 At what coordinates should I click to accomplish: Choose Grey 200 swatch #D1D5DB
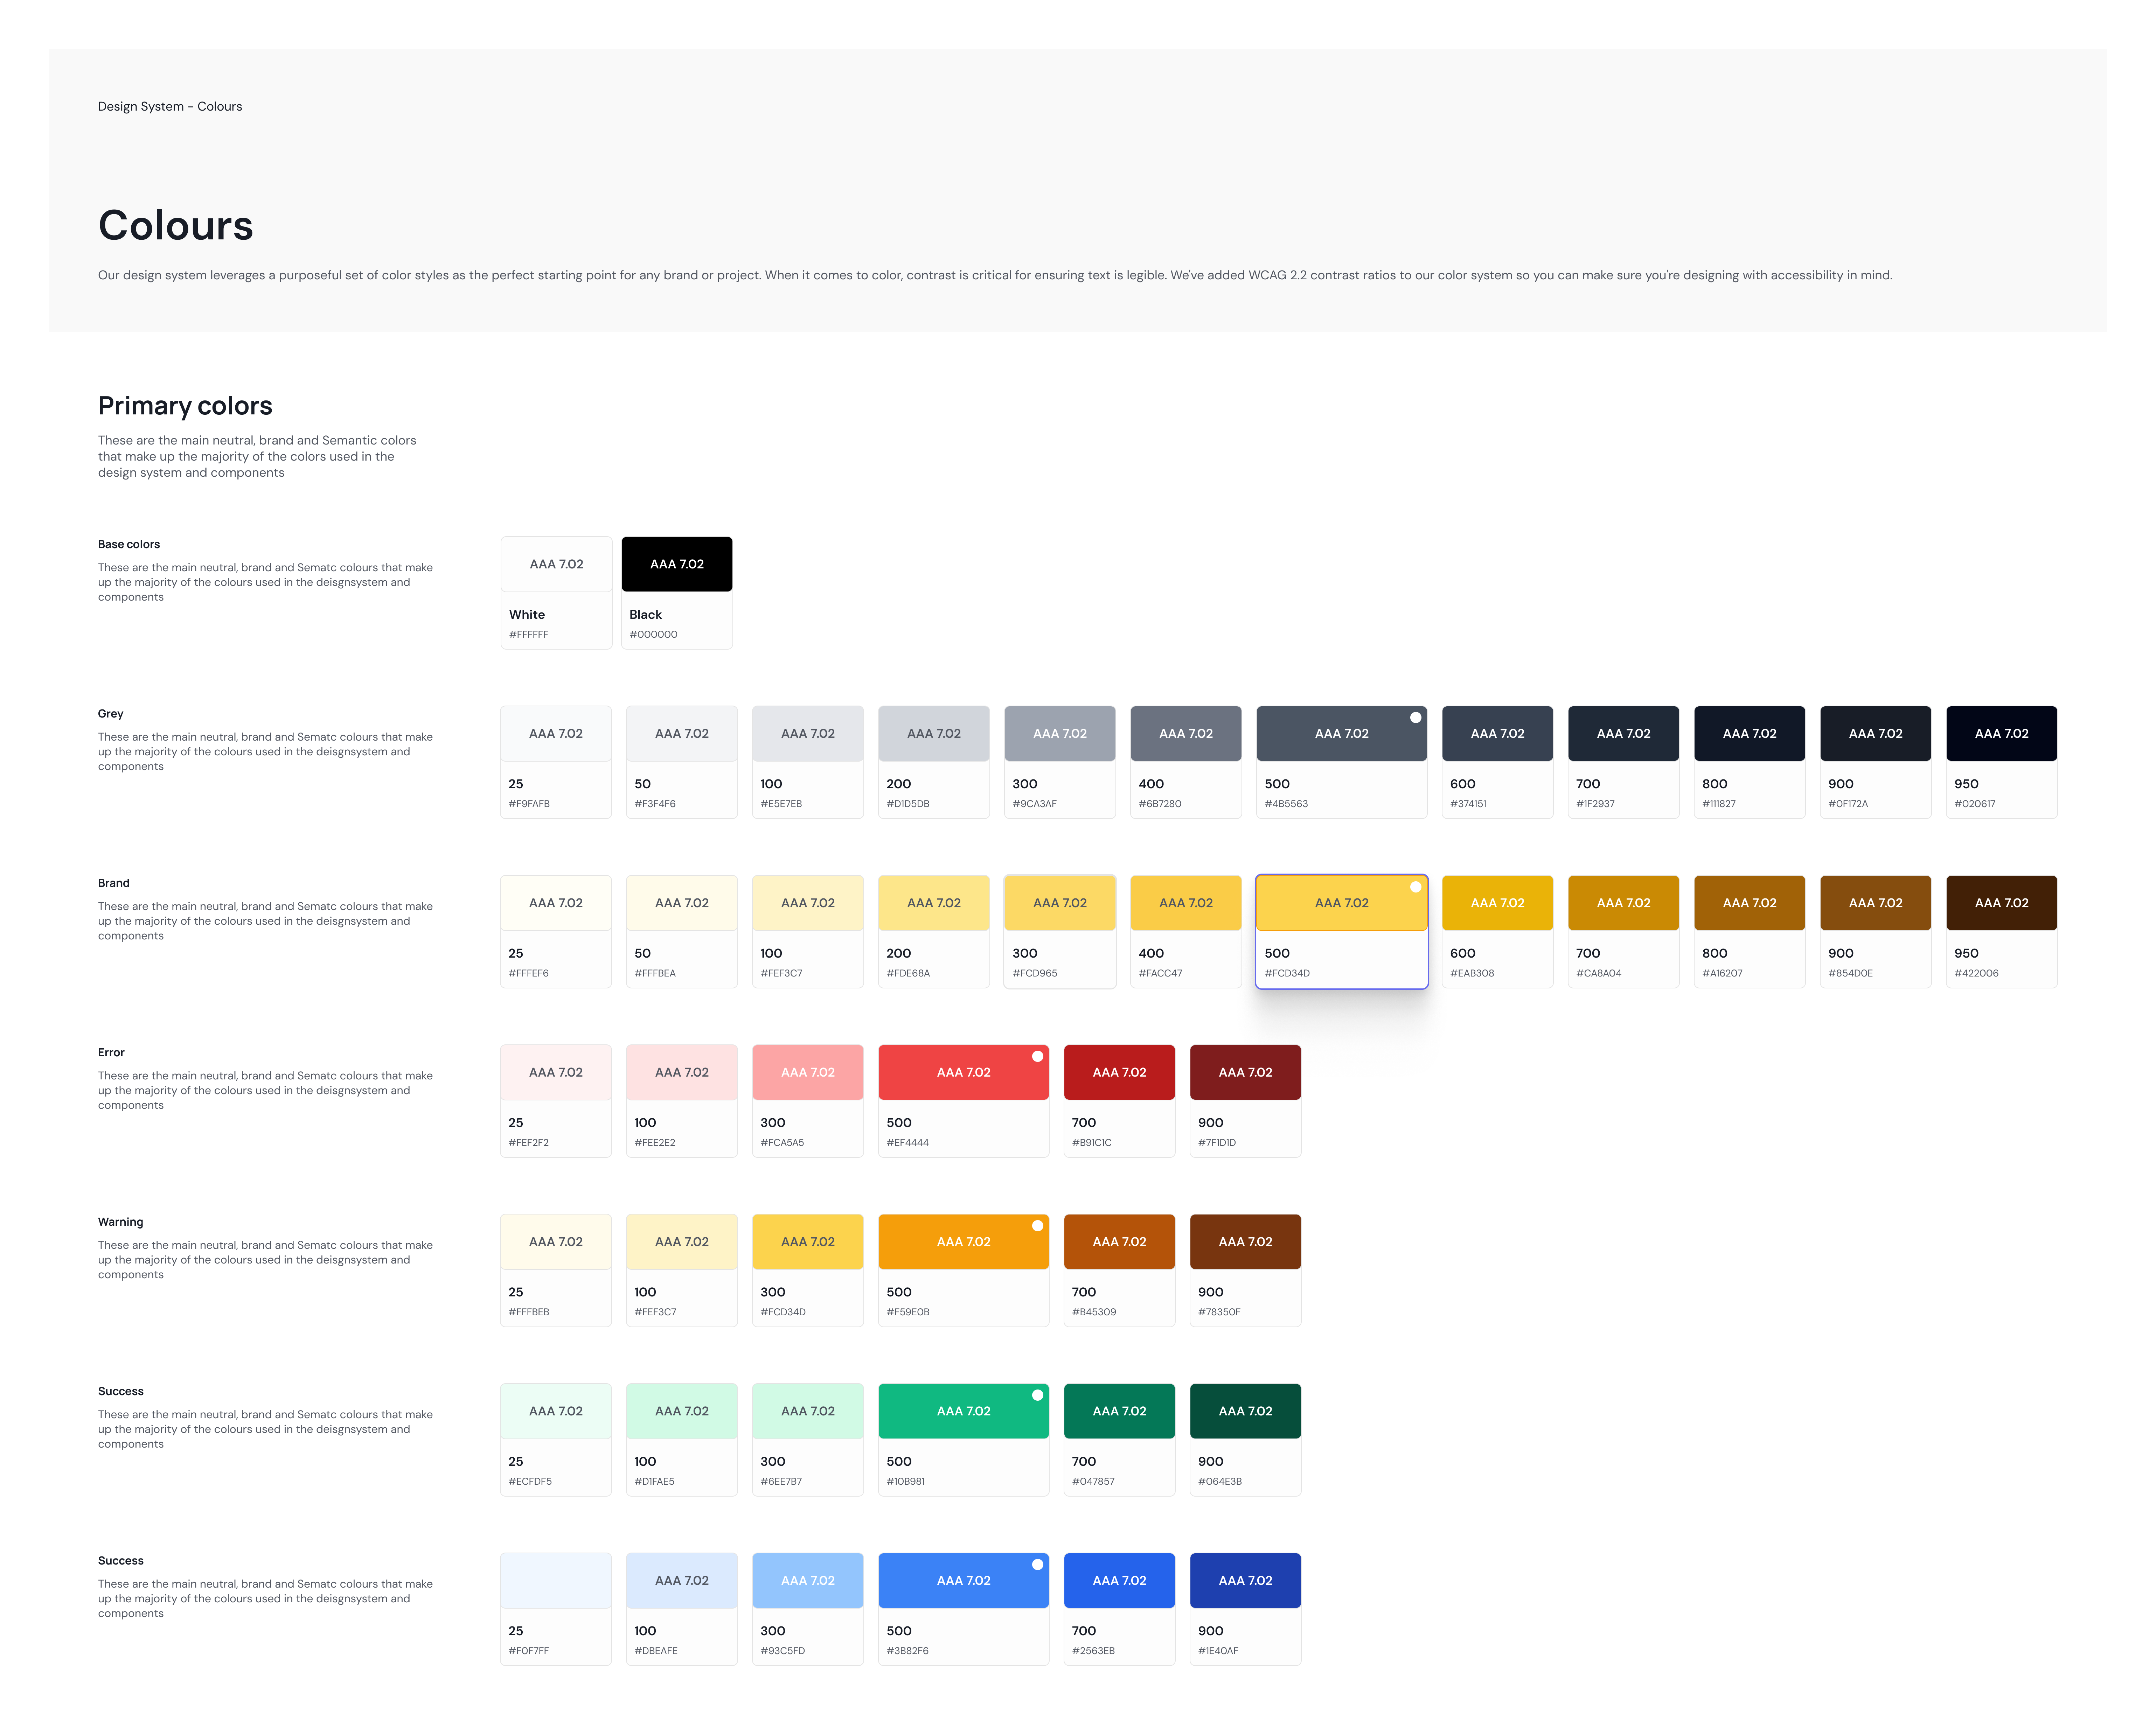click(934, 763)
